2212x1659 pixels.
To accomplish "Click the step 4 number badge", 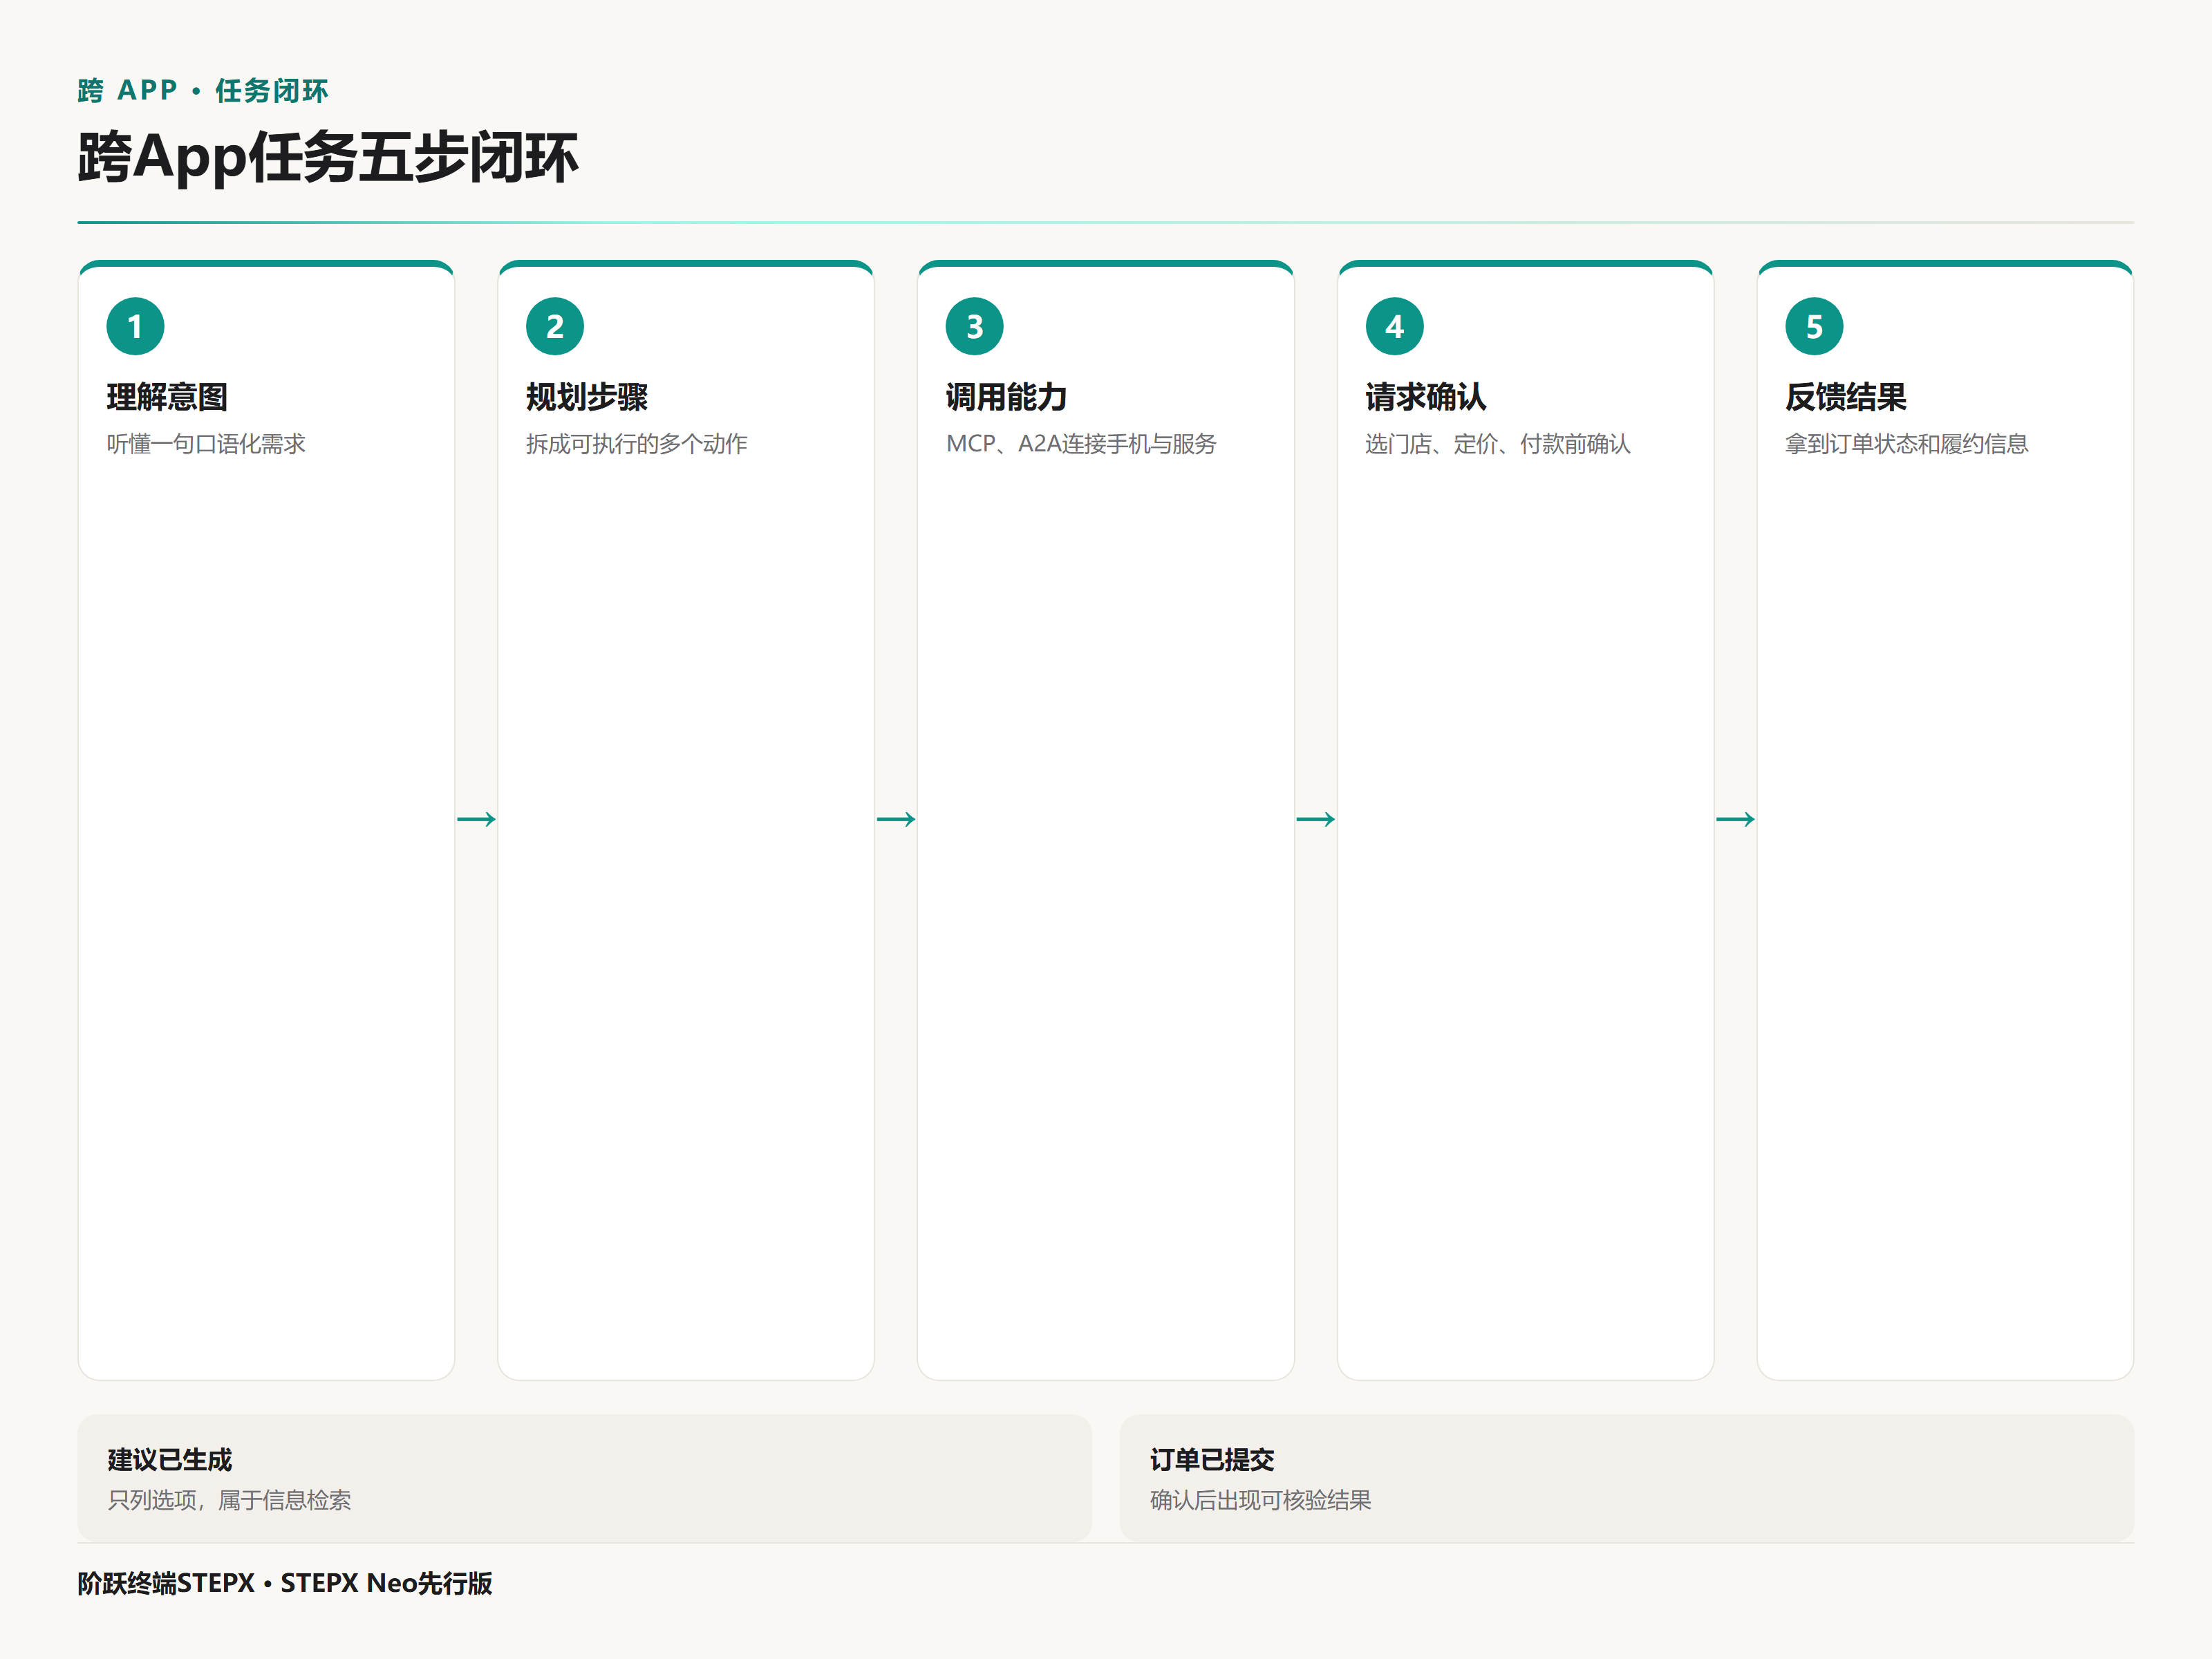I will 1394,326.
